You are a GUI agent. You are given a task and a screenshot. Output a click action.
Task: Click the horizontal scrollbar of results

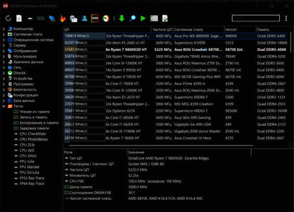click(161, 145)
